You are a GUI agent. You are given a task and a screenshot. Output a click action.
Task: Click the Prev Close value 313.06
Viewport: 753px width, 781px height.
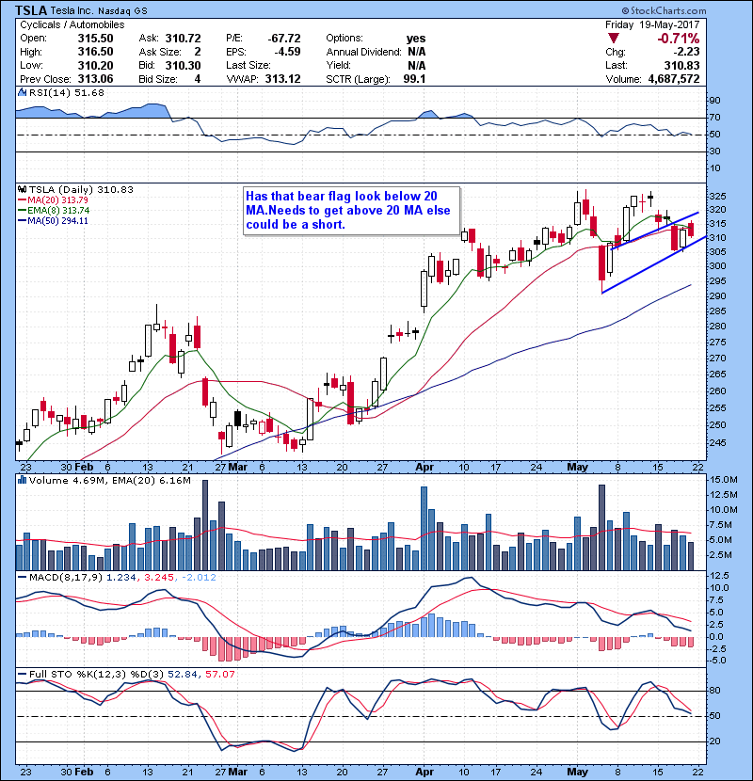[x=95, y=79]
